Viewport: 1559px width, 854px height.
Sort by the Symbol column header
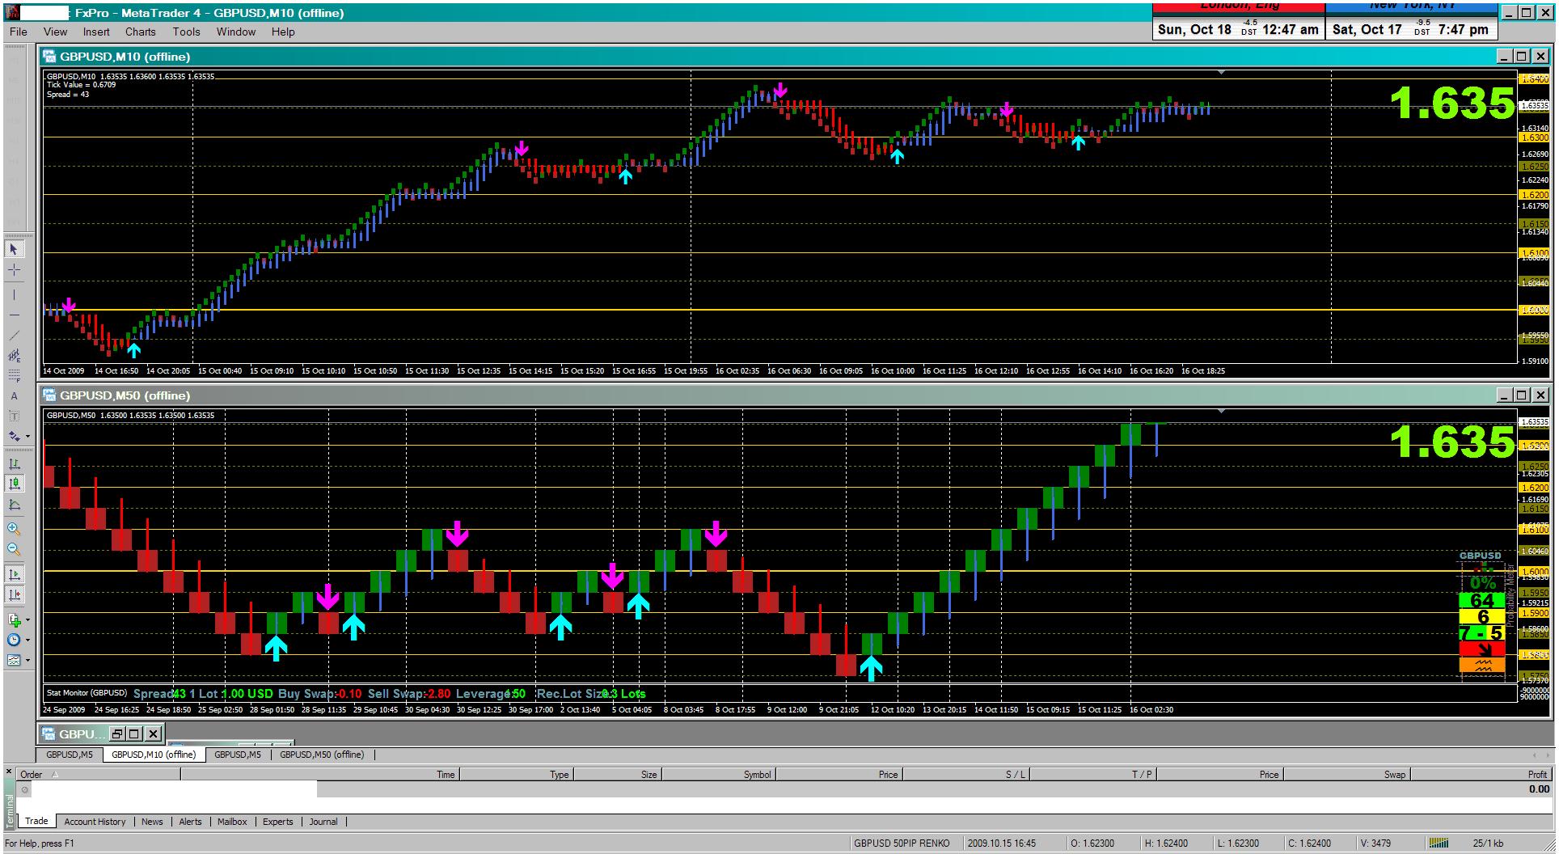click(x=718, y=774)
